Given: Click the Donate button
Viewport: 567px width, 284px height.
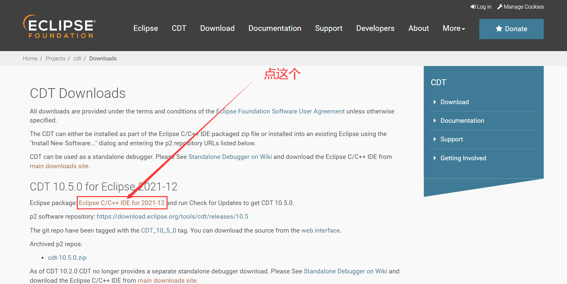Looking at the screenshot, I should click(511, 29).
